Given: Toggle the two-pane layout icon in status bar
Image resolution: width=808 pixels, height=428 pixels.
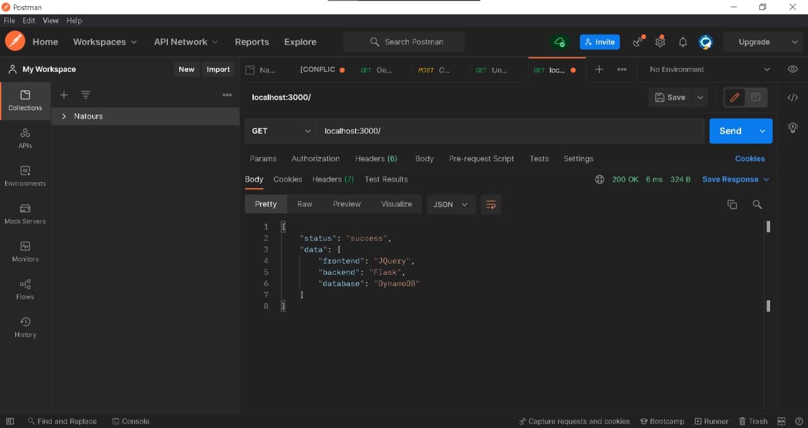Looking at the screenshot, I should point(781,421).
